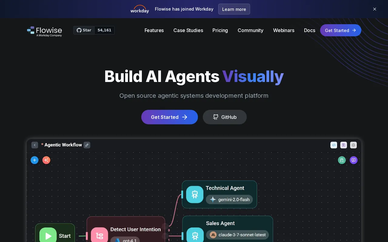Click the green validation checklist icon

(342, 160)
